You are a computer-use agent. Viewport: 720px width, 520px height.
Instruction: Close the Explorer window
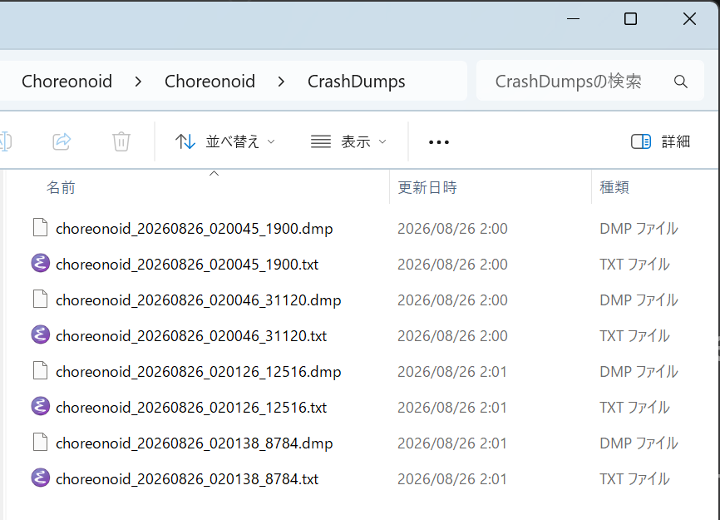tap(689, 19)
